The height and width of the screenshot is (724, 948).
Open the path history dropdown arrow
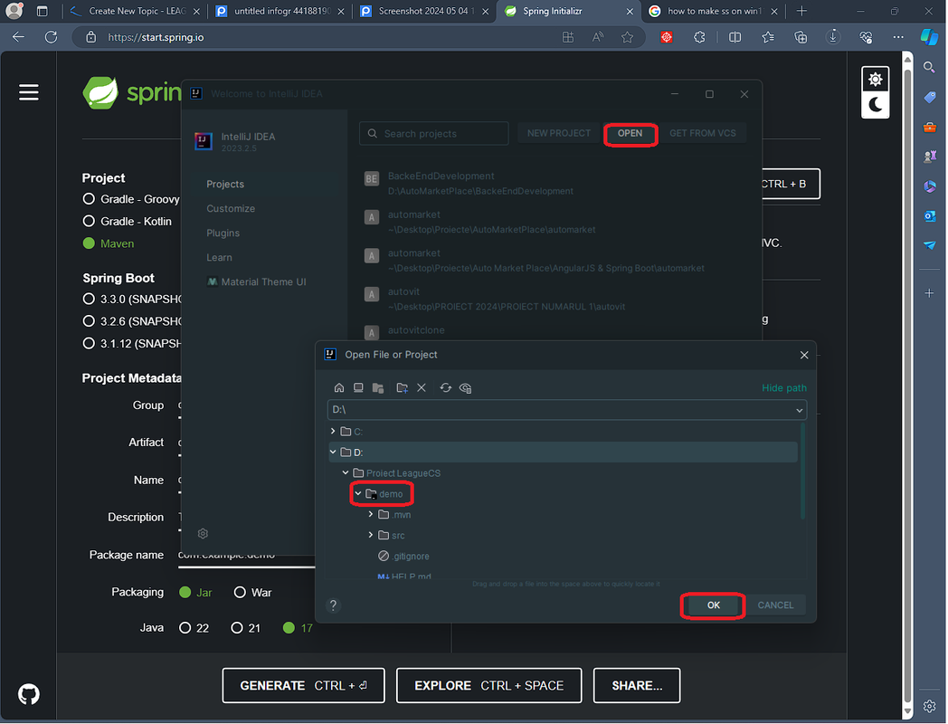click(800, 410)
